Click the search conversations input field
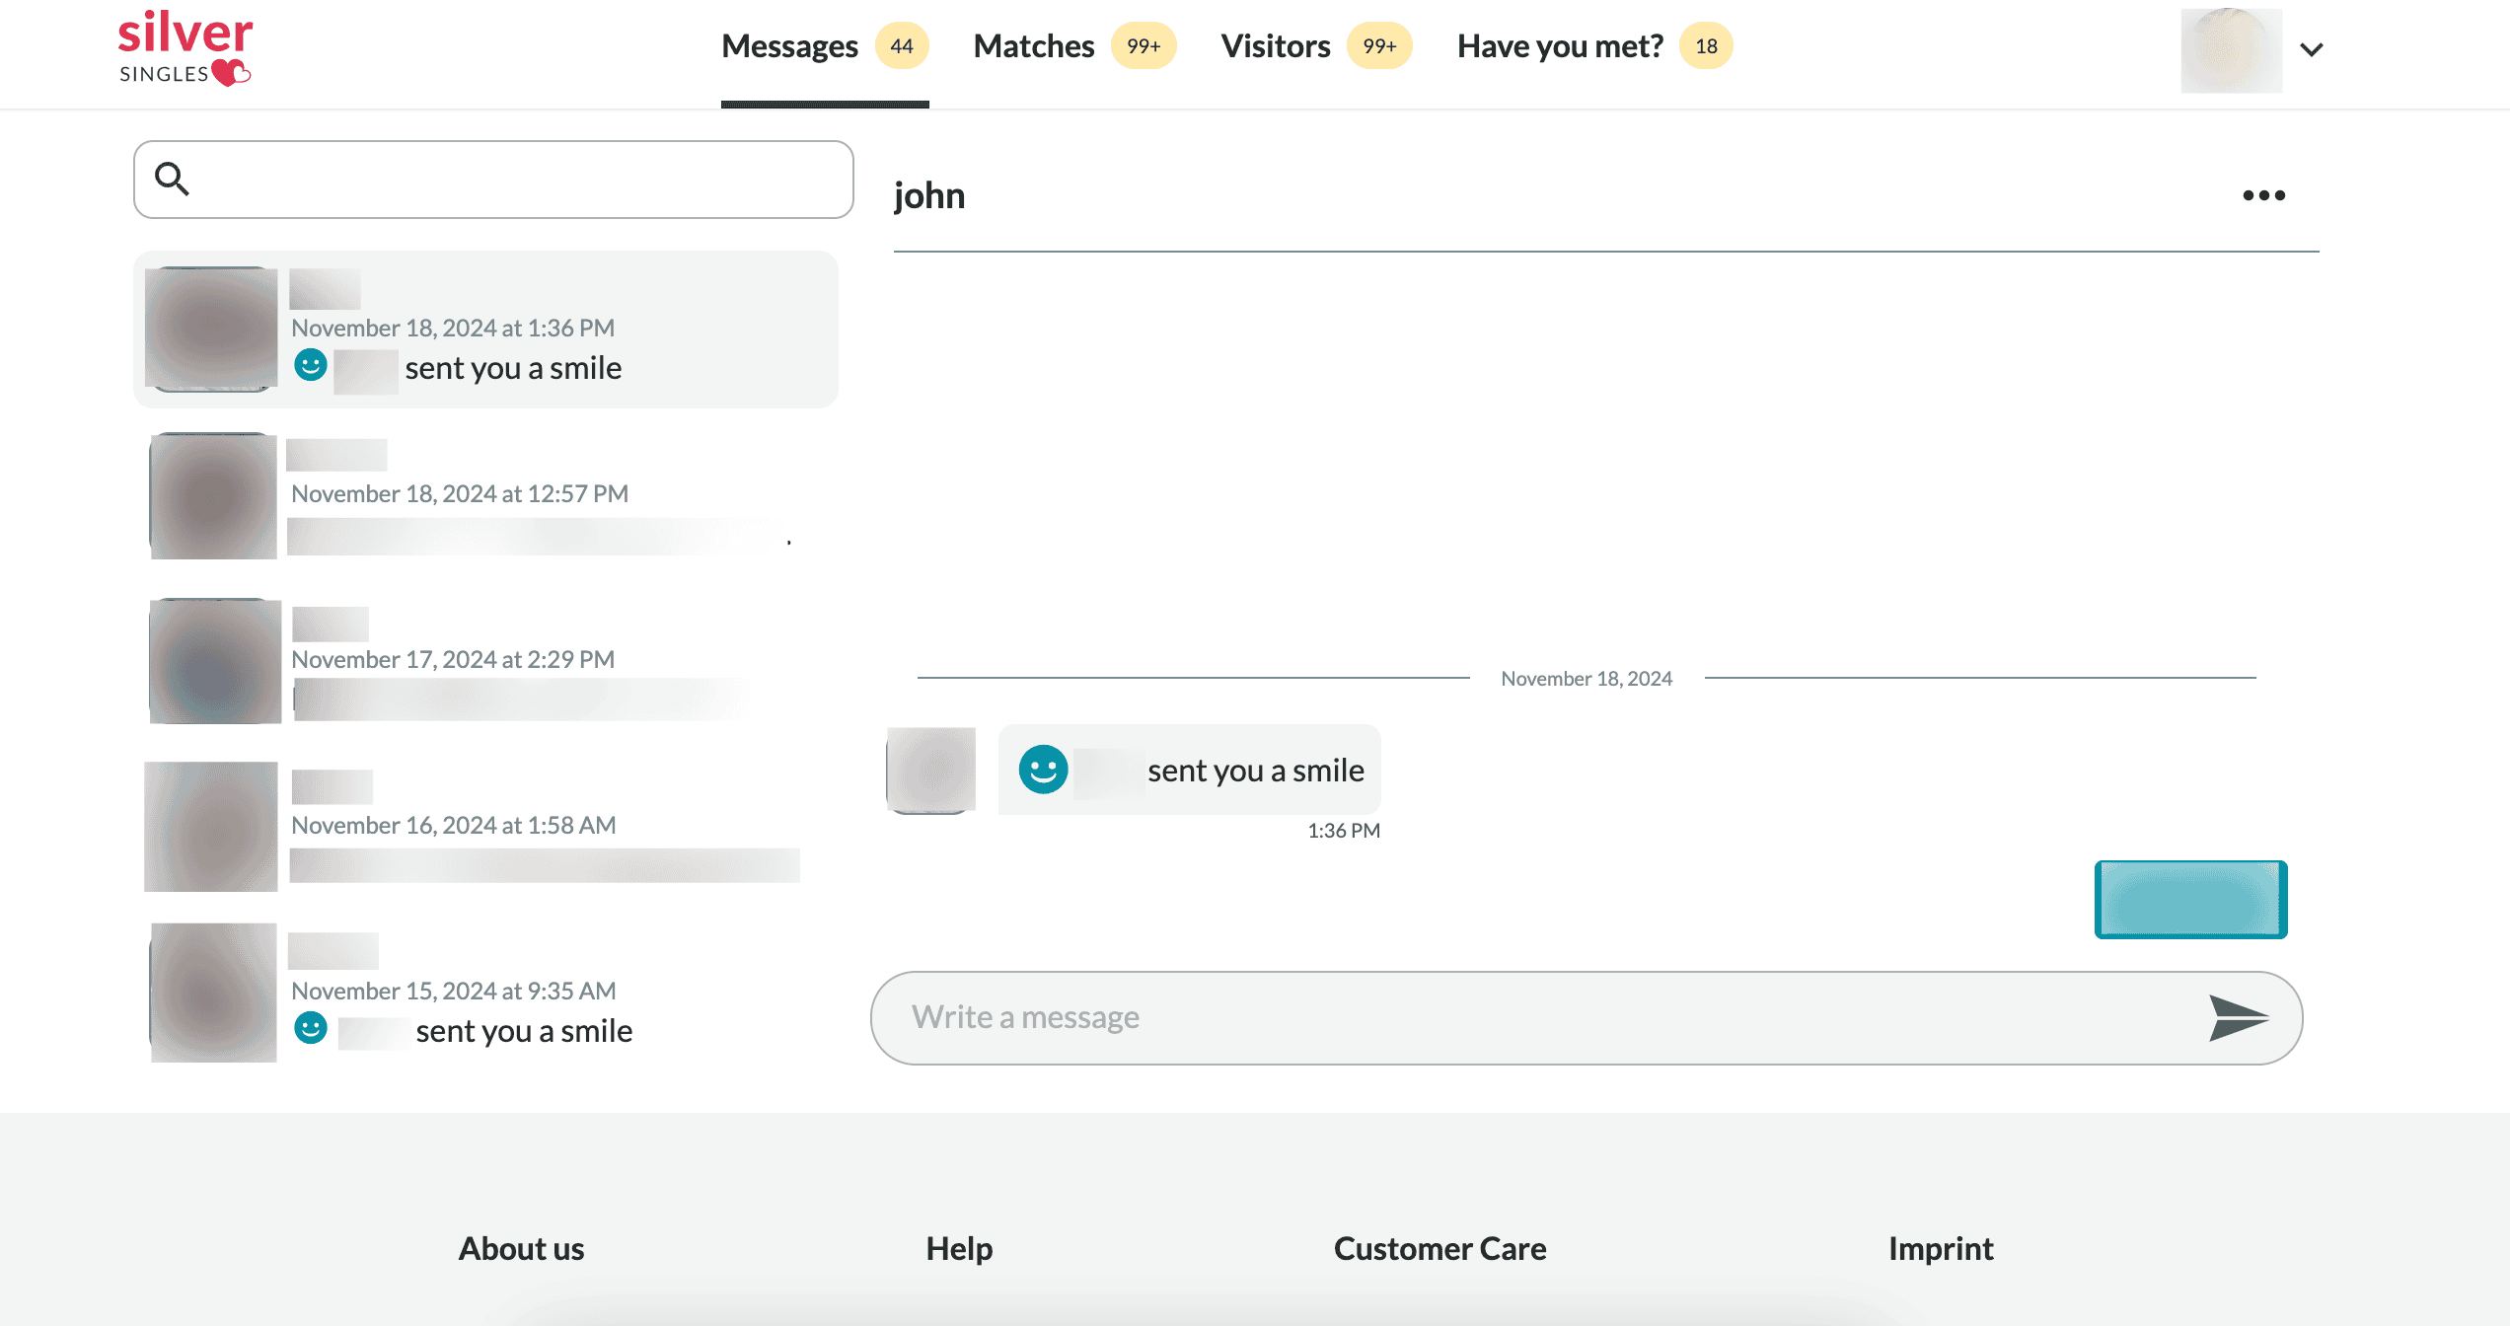 pos(513,180)
